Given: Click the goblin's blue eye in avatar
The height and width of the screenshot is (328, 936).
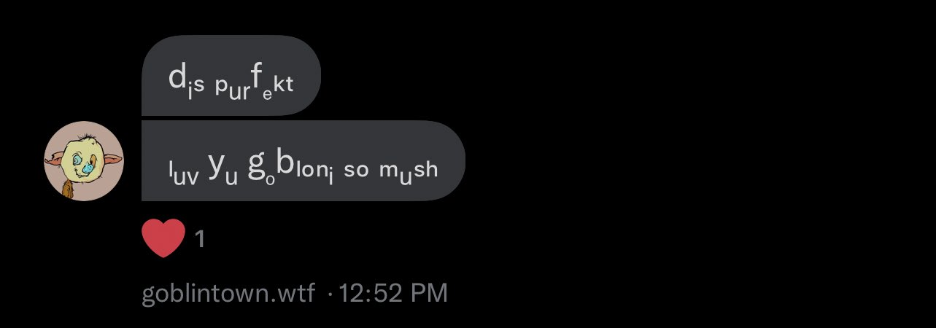Looking at the screenshot, I should pyautogui.click(x=77, y=159).
